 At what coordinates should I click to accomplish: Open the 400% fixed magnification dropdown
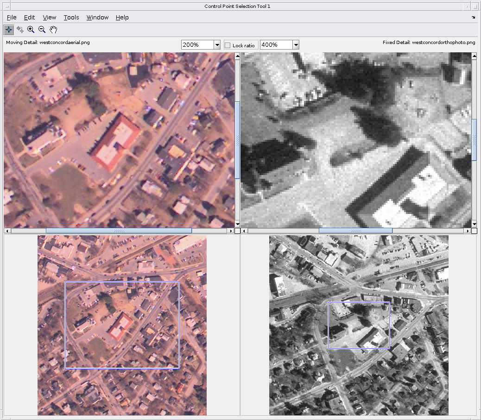(x=296, y=45)
